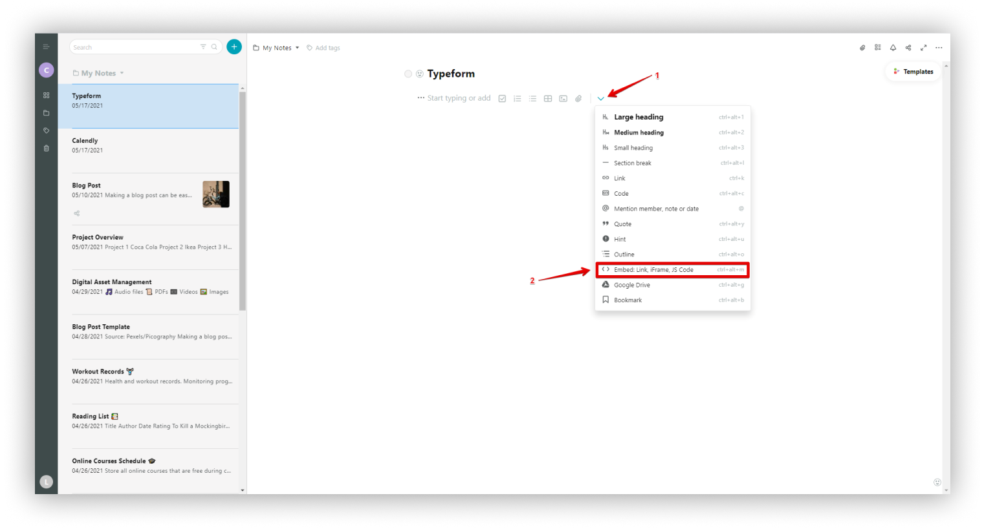Open the Calendly note in the list
Image resolution: width=984 pixels, height=529 pixels.
[x=148, y=150]
